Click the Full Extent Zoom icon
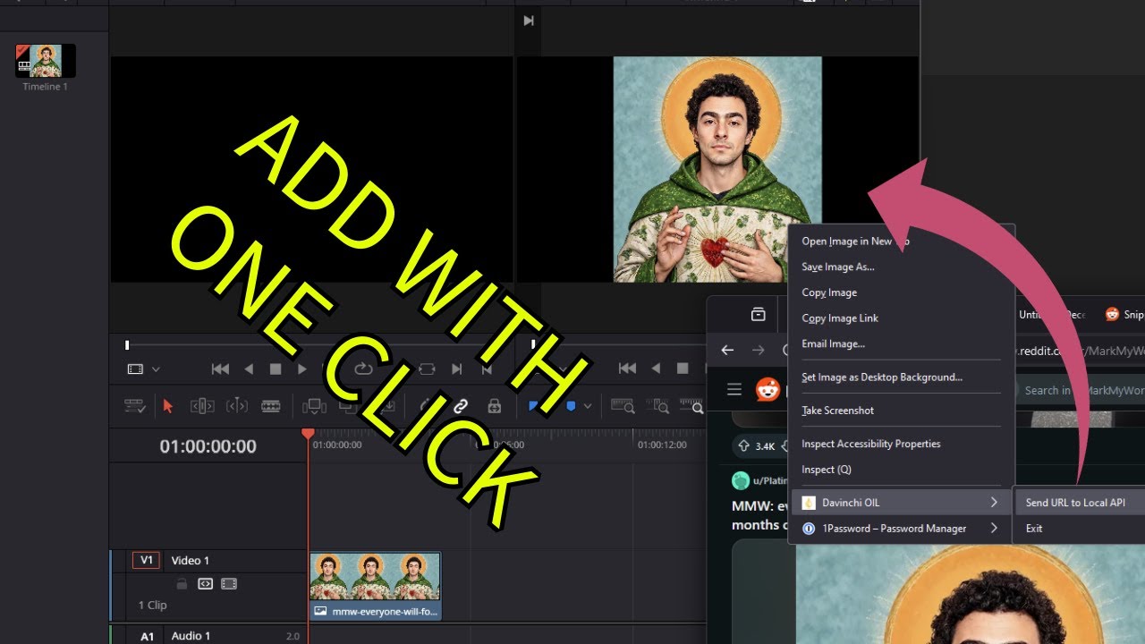Screen dimensions: 1145x644 [x=623, y=406]
